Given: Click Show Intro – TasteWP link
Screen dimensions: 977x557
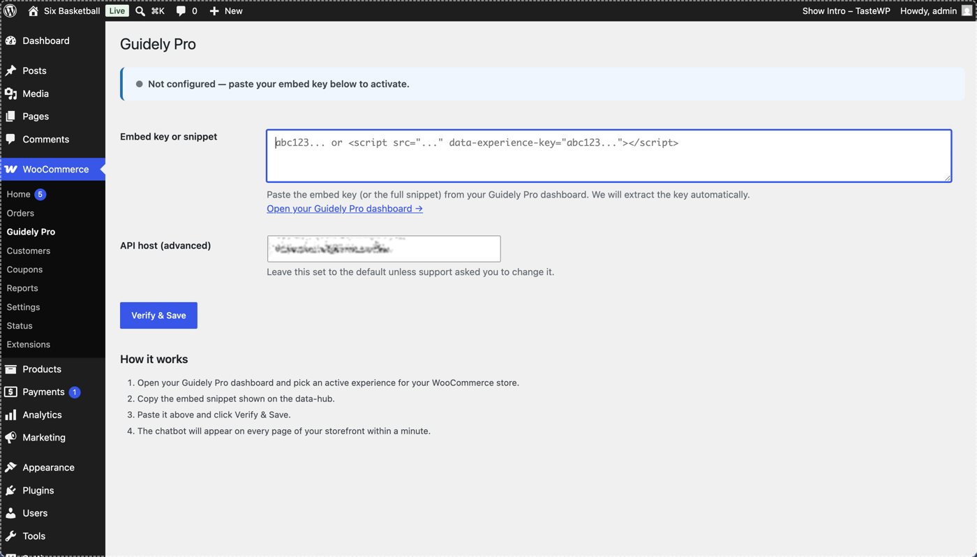Looking at the screenshot, I should pos(846,10).
